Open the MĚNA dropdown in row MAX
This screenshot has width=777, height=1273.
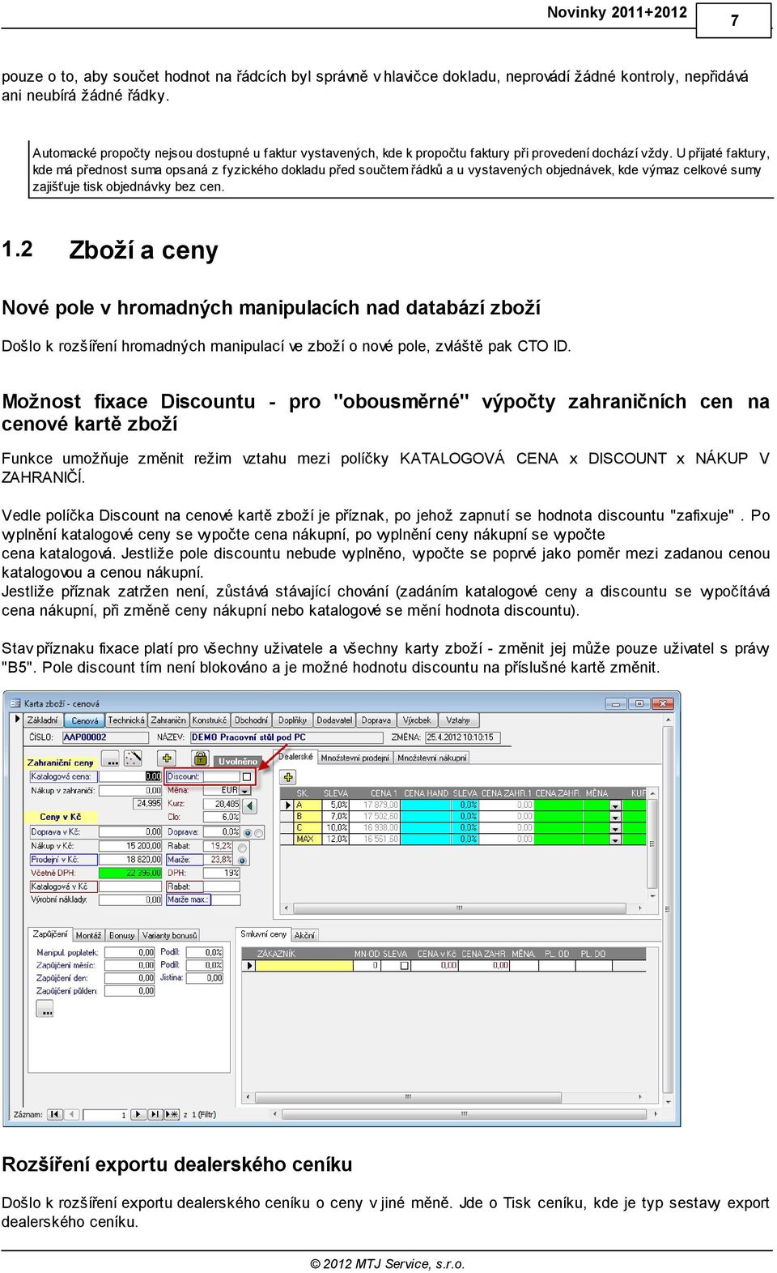pos(616,839)
